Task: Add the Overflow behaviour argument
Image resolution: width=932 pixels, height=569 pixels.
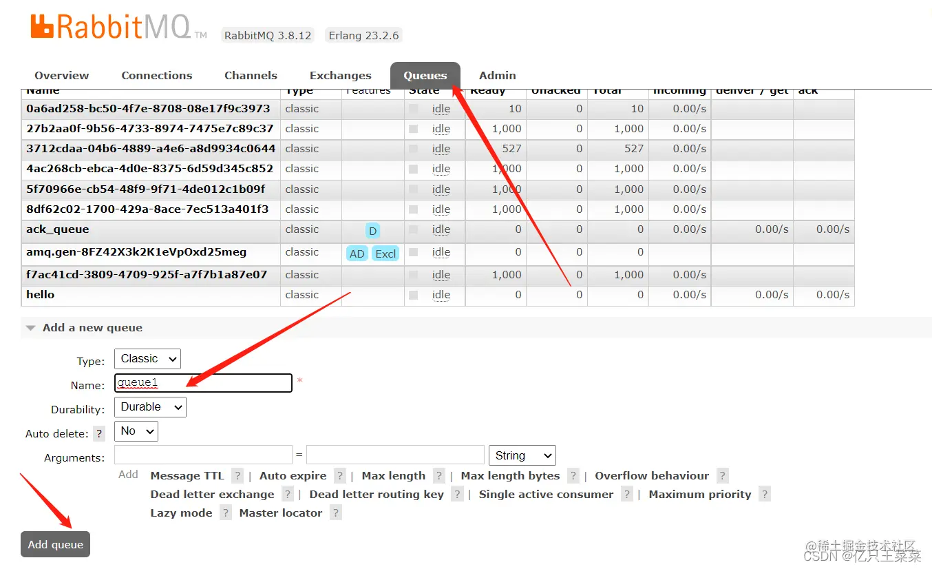Action: [652, 476]
